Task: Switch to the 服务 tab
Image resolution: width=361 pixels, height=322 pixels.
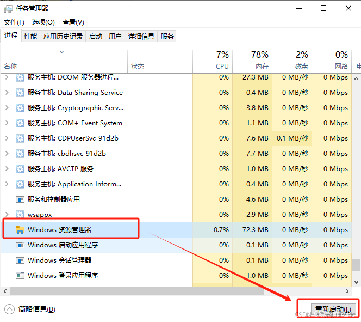Action: click(167, 36)
